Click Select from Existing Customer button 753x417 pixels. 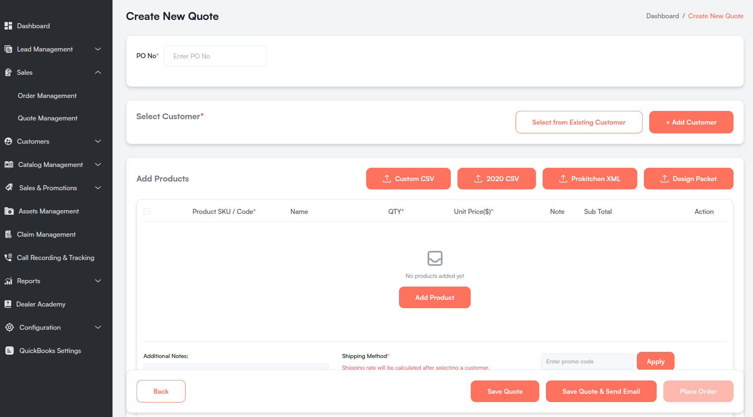tap(579, 122)
